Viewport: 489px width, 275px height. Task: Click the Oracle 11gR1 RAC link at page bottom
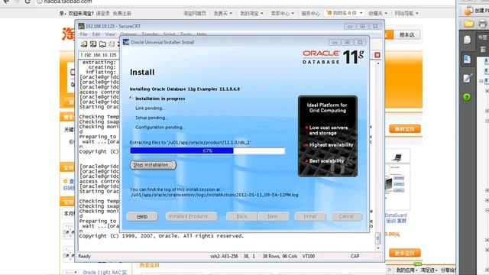click(x=105, y=273)
